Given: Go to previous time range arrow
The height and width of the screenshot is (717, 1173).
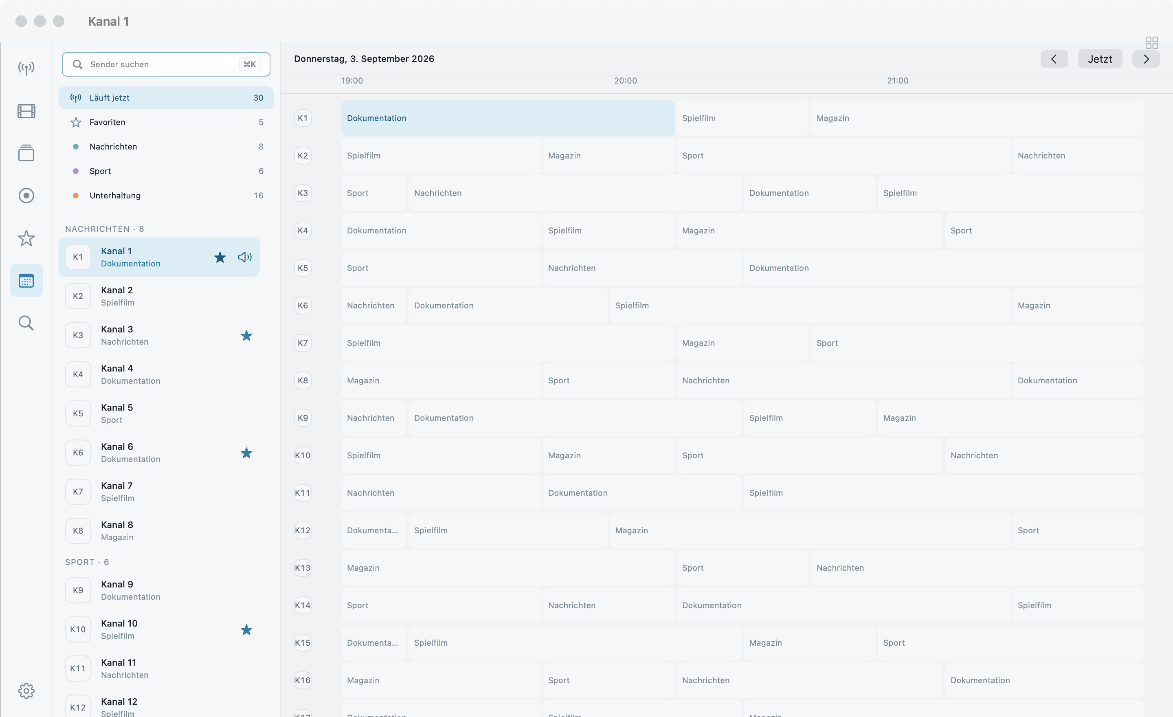Looking at the screenshot, I should click(x=1054, y=59).
